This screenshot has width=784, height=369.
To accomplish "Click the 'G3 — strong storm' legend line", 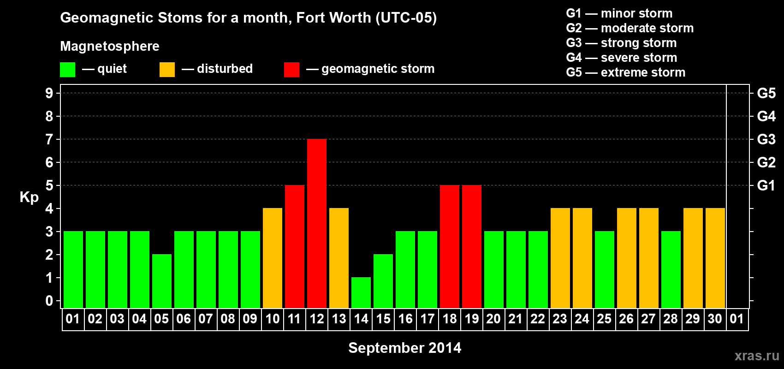I will [x=621, y=43].
